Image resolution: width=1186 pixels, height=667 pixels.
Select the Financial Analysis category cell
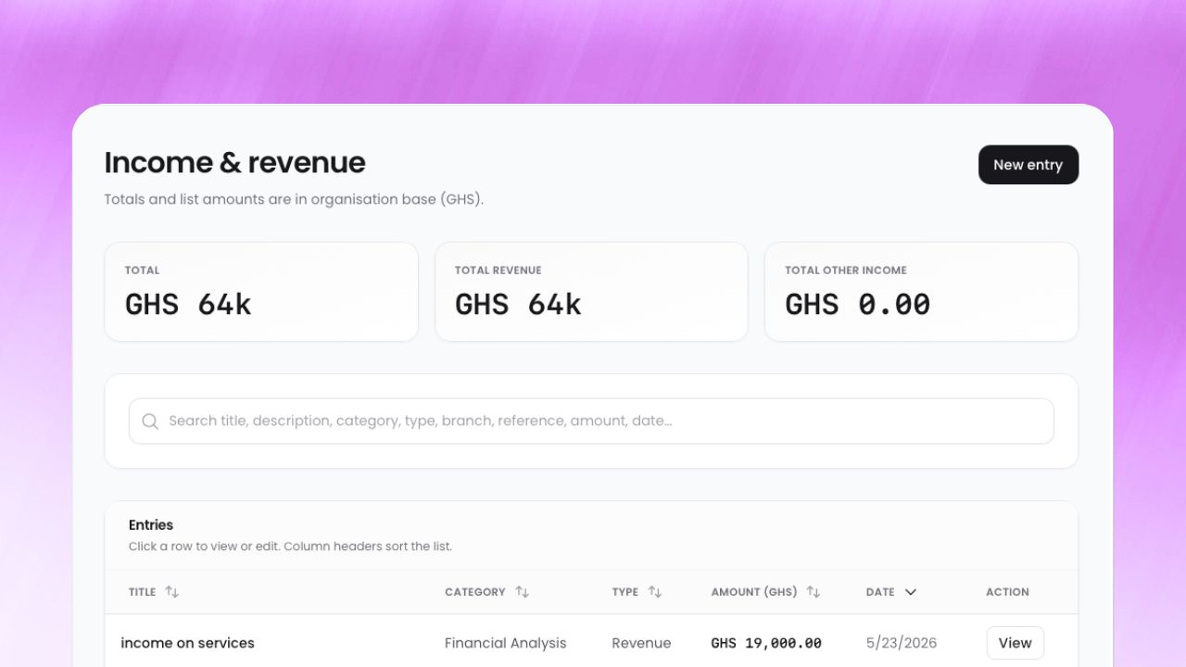tap(505, 643)
